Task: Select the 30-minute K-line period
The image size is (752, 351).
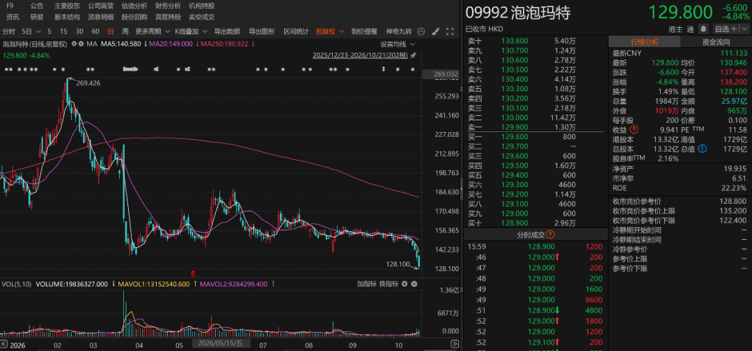Action: 79,31
